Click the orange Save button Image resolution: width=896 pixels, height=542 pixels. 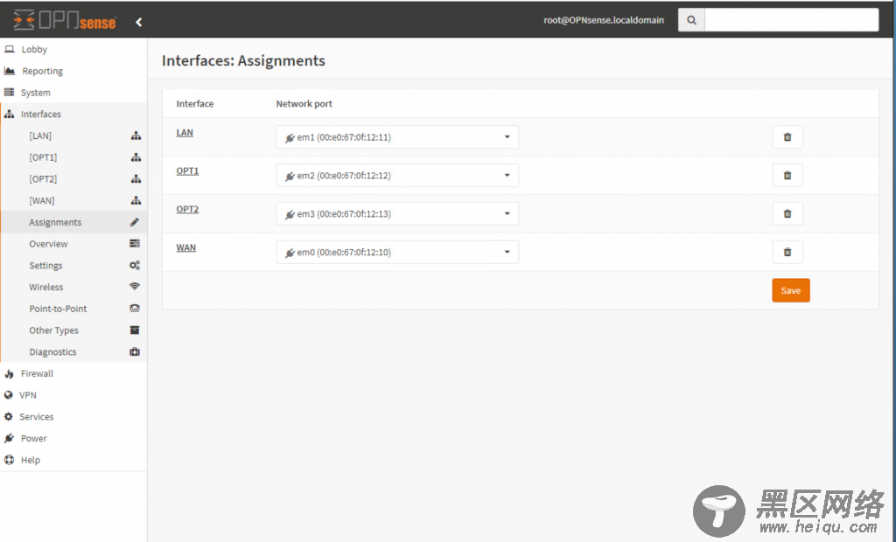(791, 290)
